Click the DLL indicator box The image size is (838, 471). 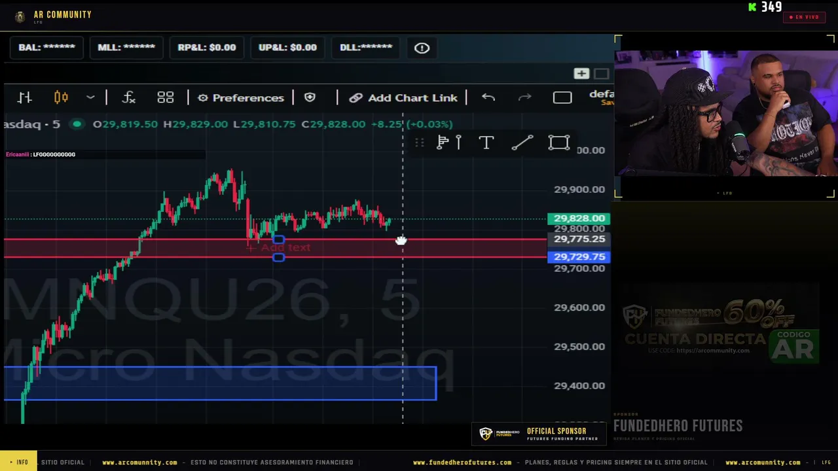click(366, 48)
